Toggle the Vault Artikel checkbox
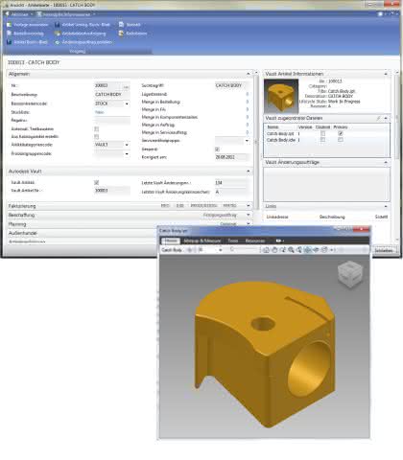 [x=97, y=182]
